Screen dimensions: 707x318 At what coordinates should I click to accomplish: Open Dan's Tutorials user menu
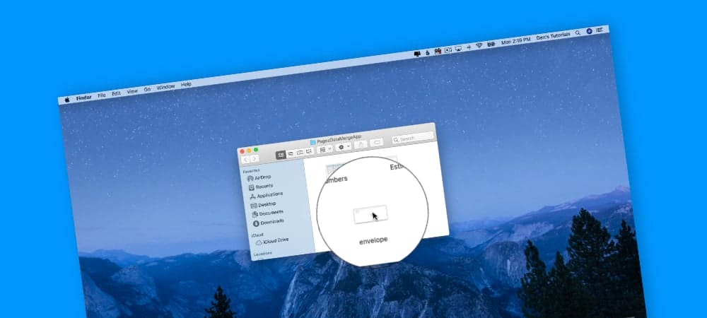click(553, 35)
